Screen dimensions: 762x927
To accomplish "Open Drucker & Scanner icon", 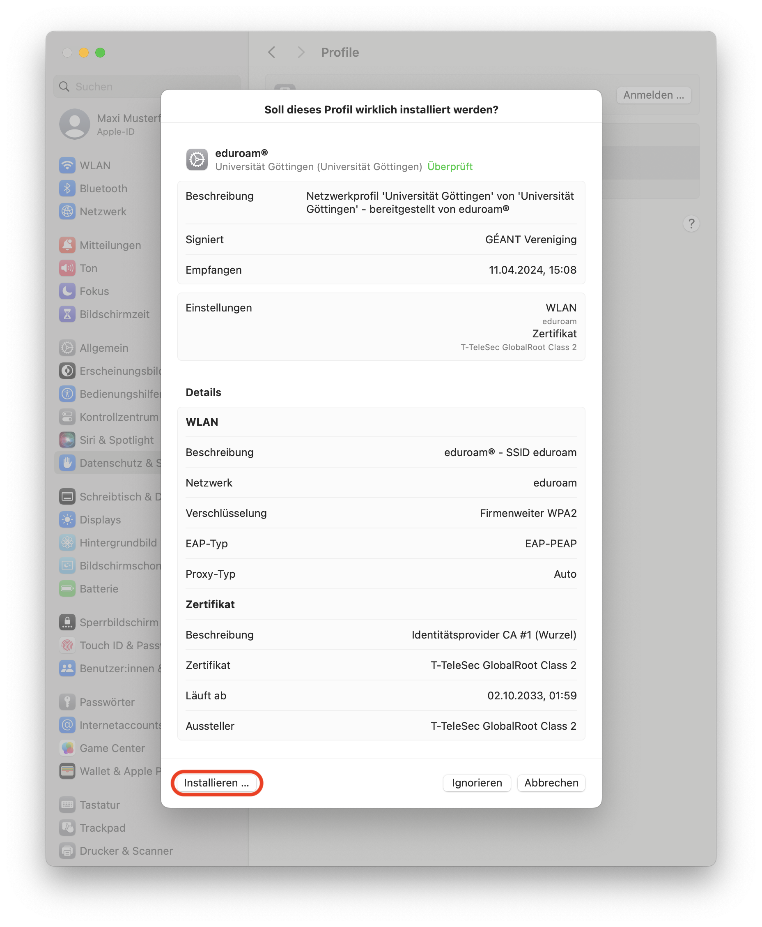I will [67, 851].
